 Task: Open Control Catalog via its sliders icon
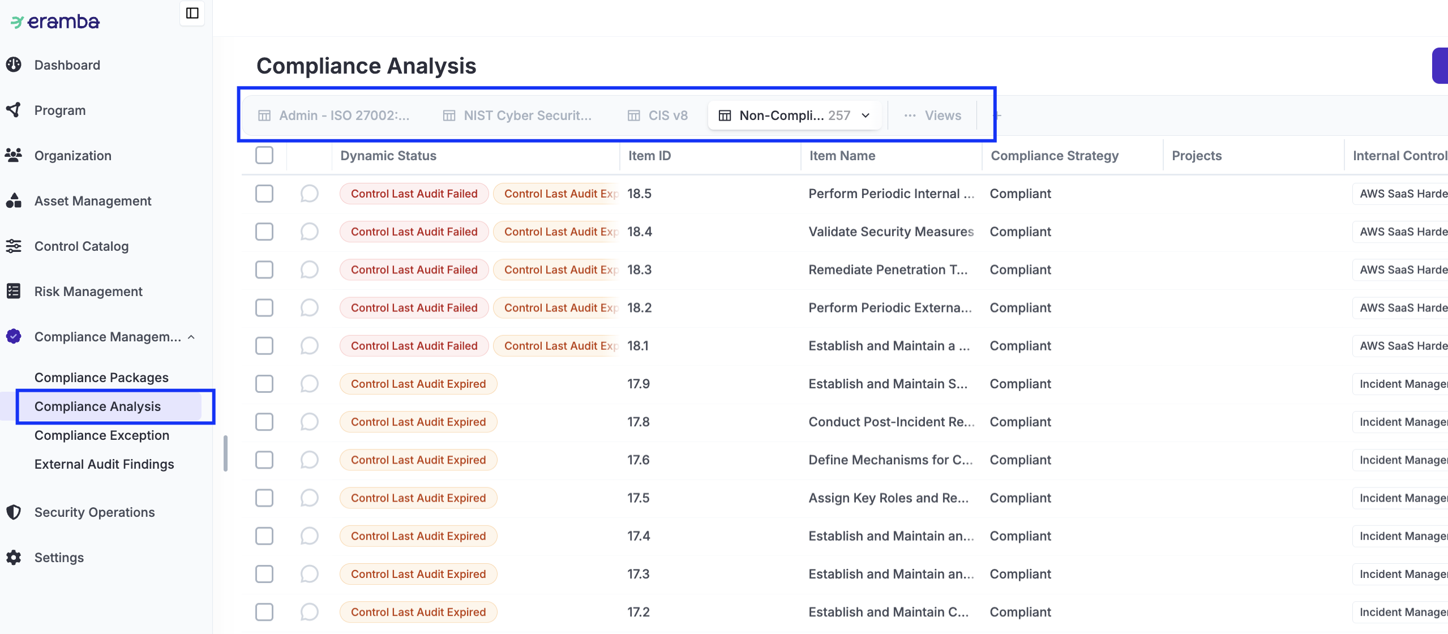(x=14, y=246)
